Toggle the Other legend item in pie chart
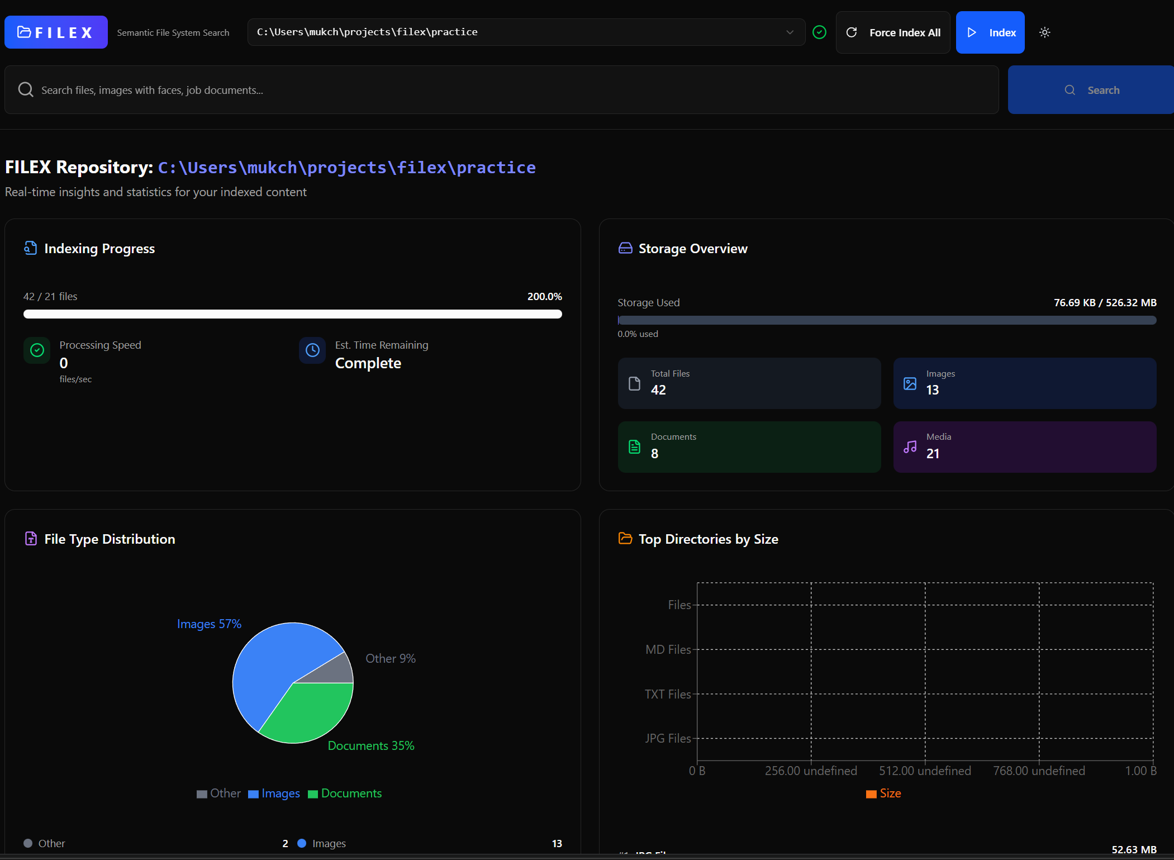The image size is (1174, 860). [218, 794]
